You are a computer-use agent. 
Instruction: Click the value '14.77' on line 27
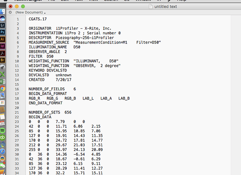(x=97, y=140)
